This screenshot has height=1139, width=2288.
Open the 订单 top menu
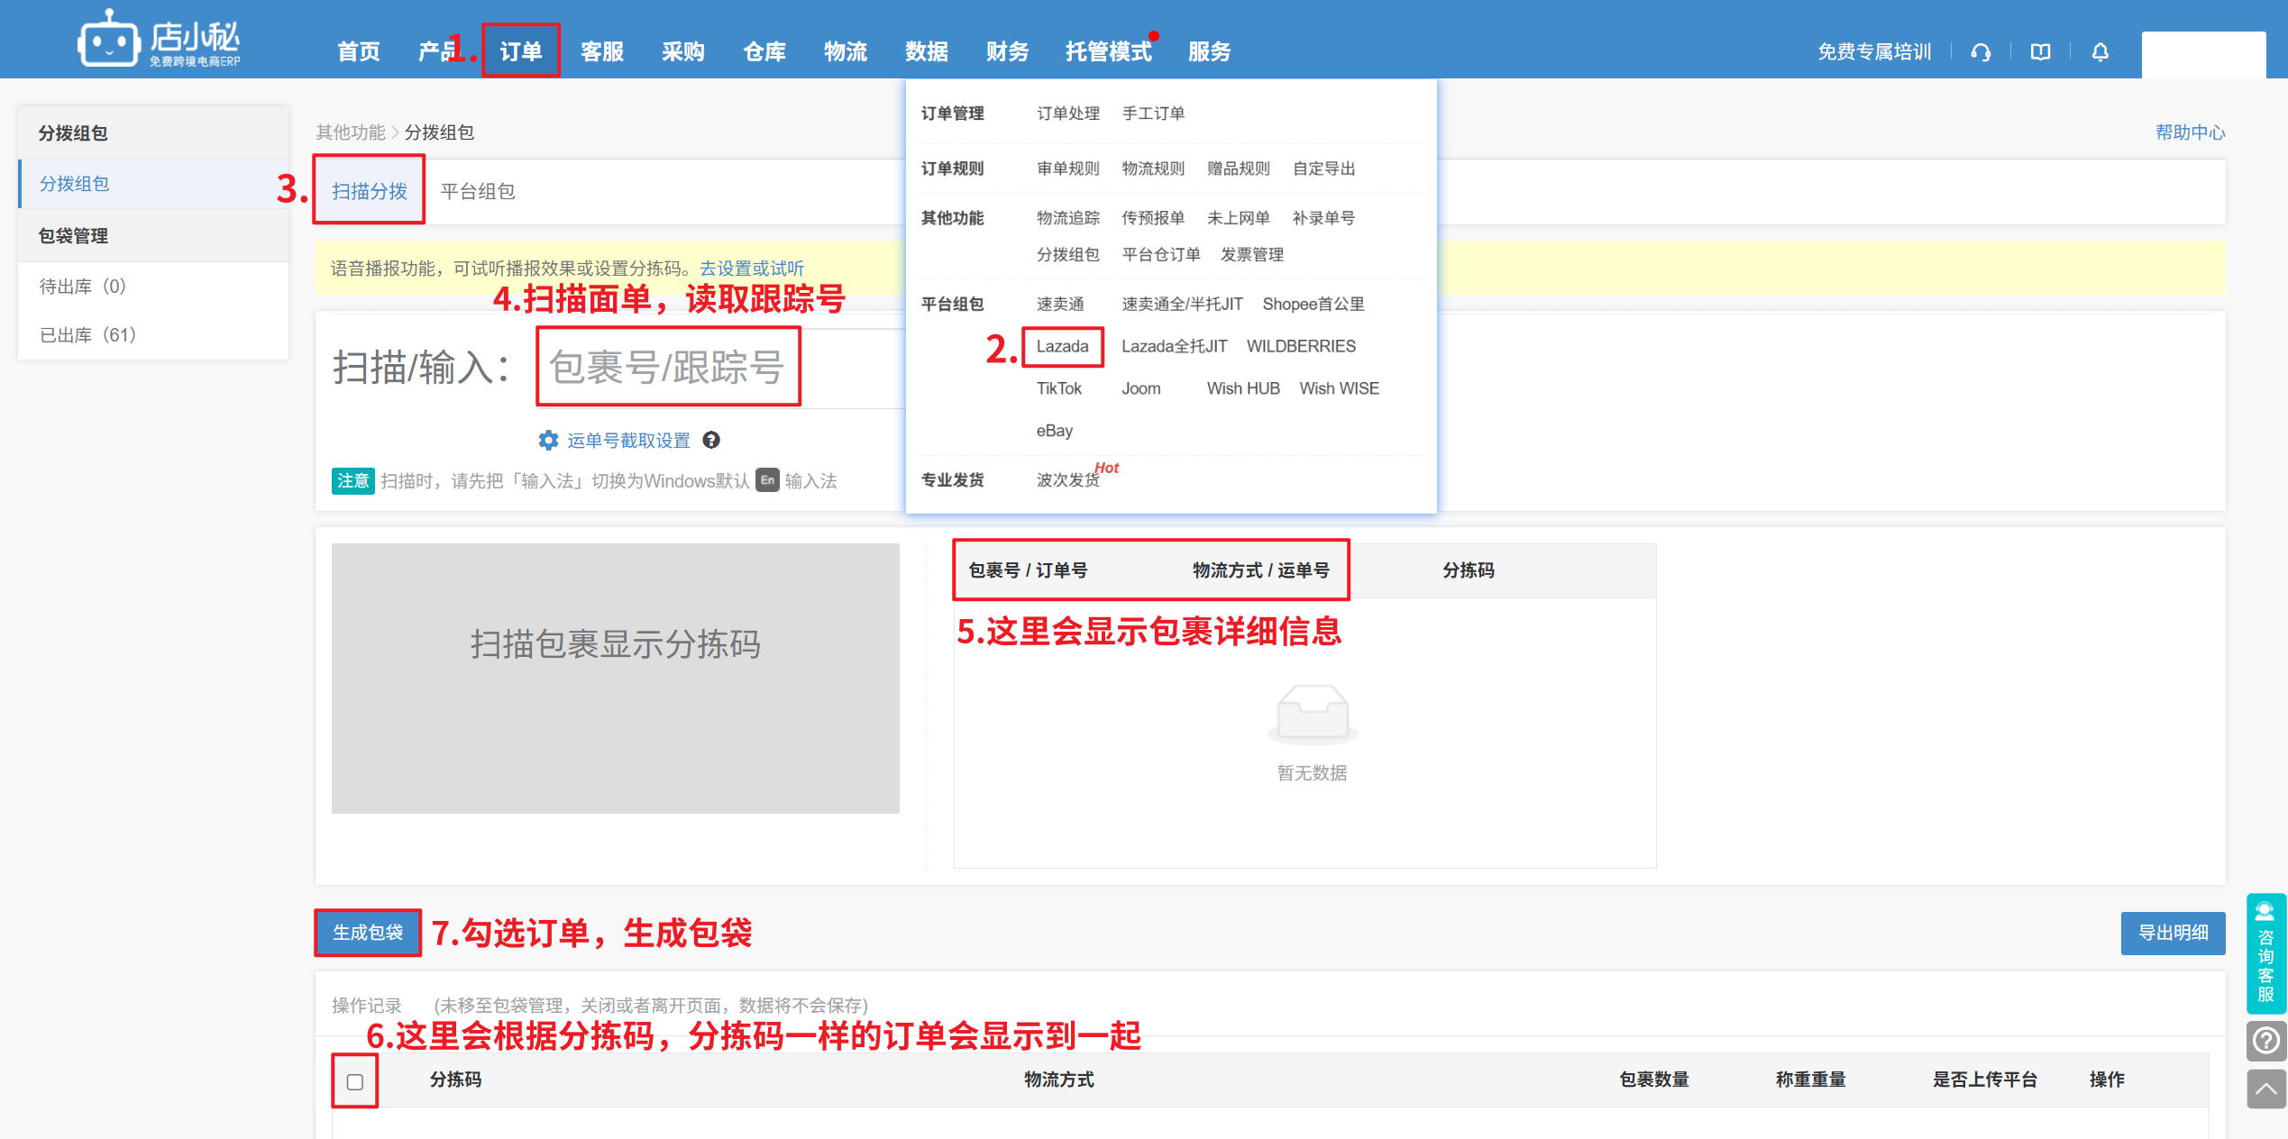(x=521, y=51)
